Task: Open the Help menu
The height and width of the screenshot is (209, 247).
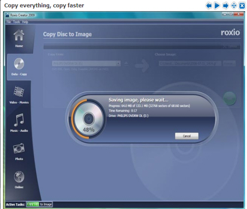Action: pyautogui.click(x=25, y=22)
